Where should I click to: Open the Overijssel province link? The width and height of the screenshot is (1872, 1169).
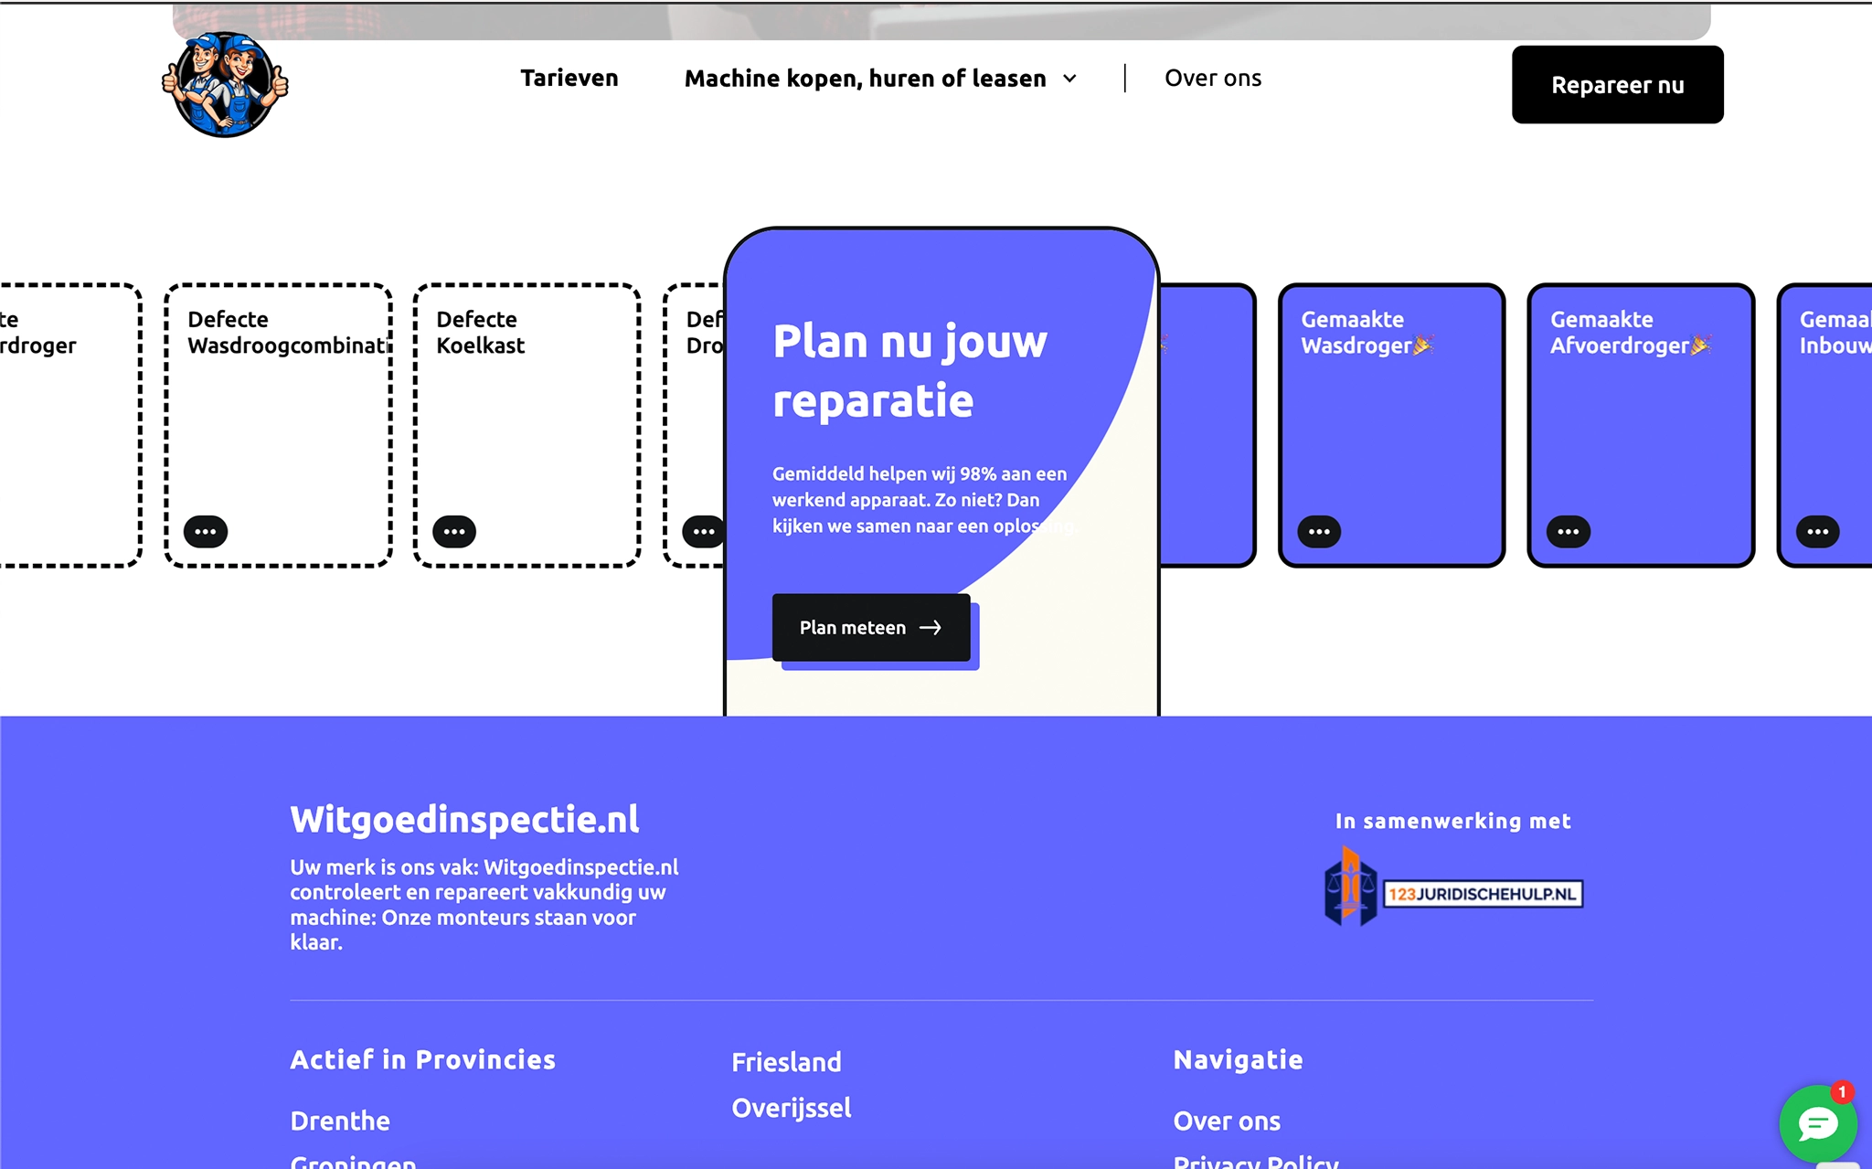[792, 1108]
